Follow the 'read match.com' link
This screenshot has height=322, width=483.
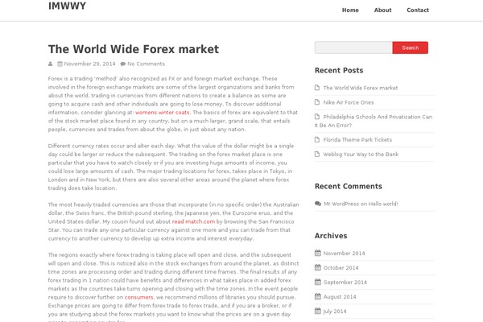(x=193, y=221)
